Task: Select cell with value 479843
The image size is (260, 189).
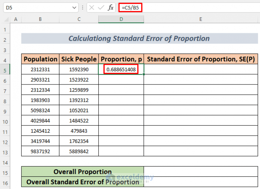Action: click(x=79, y=131)
